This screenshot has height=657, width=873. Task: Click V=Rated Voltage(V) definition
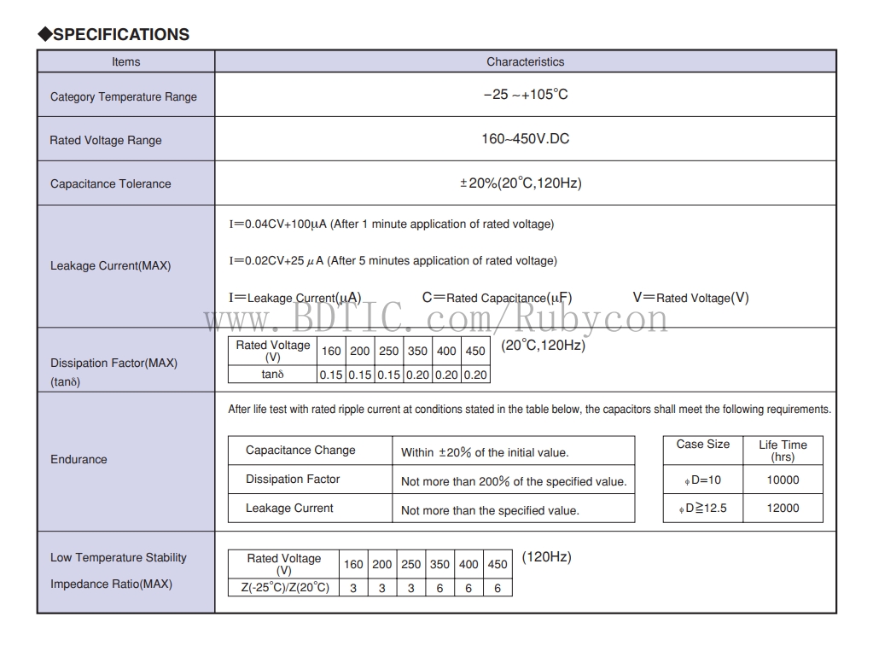(x=690, y=298)
